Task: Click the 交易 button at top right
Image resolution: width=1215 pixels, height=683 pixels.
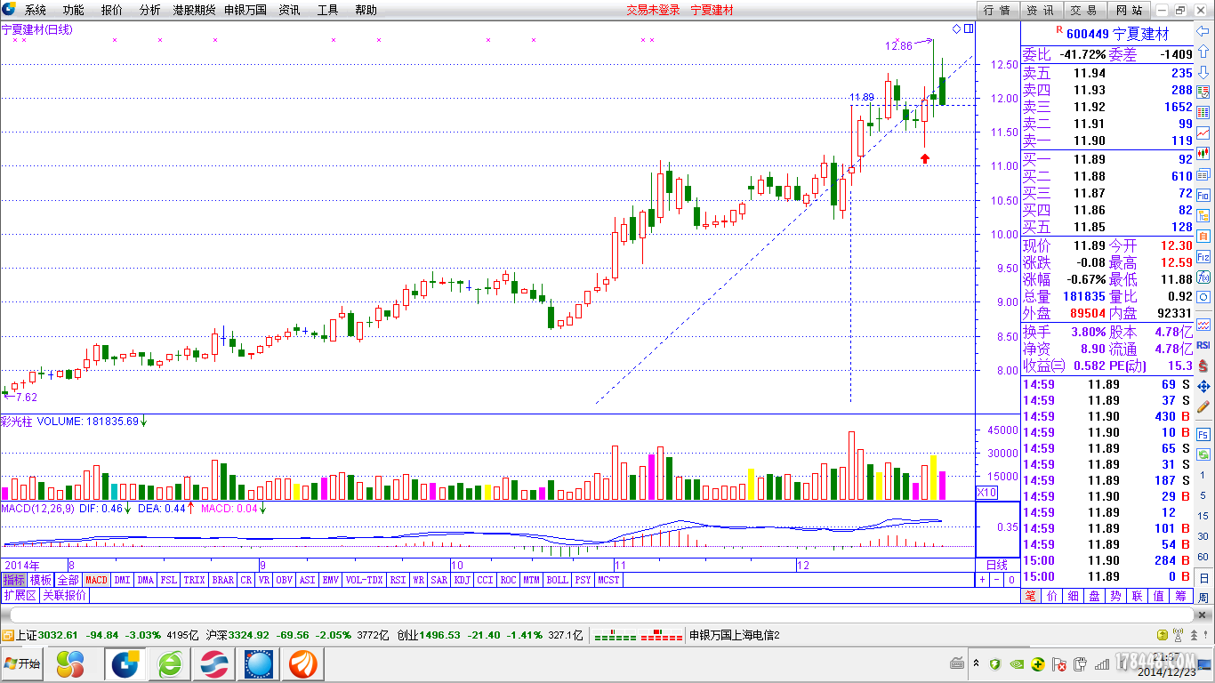Action: tap(1082, 10)
